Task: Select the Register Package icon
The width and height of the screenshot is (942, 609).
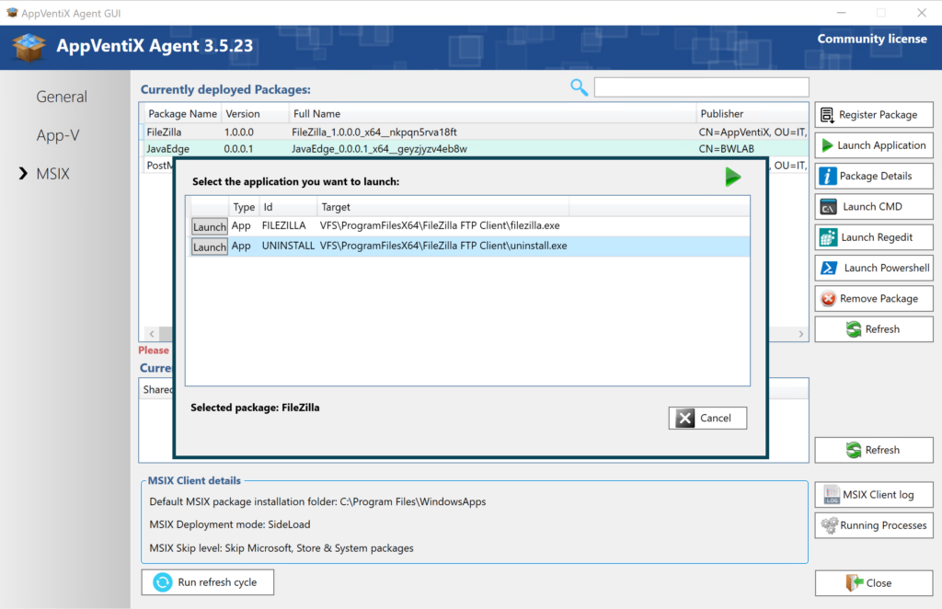Action: (828, 114)
